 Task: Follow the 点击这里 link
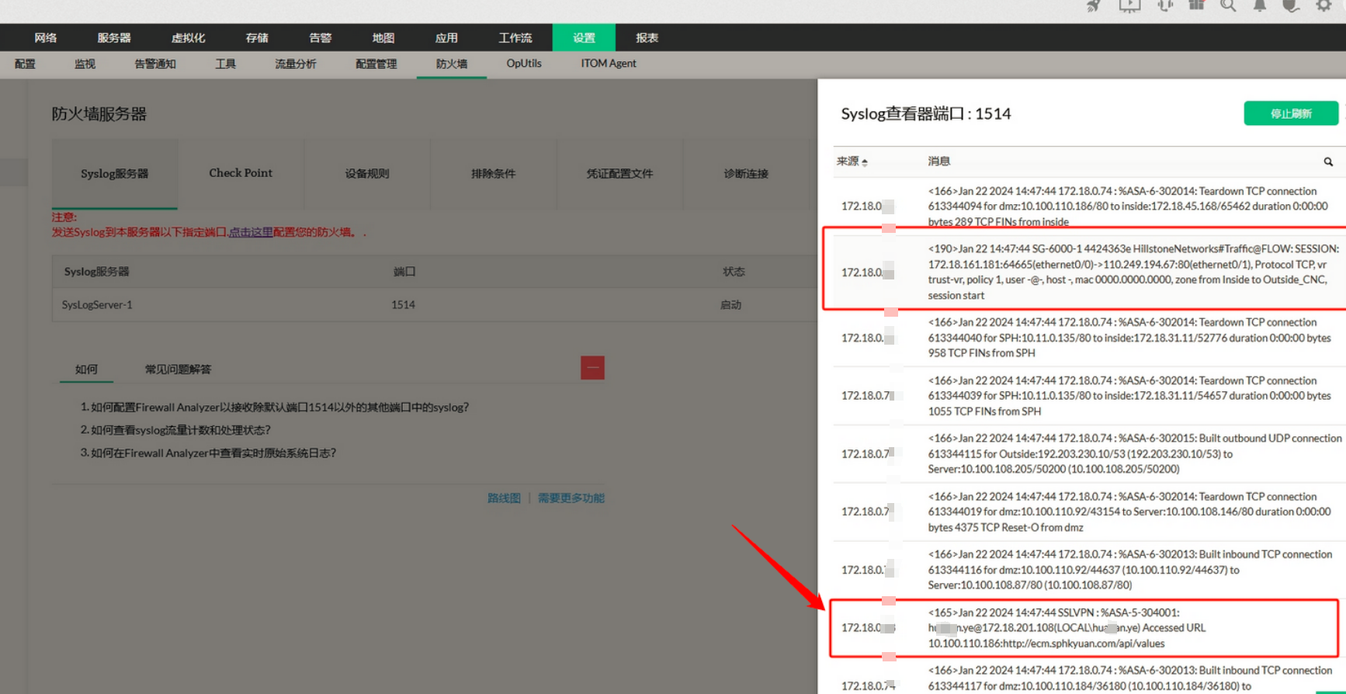(x=250, y=232)
